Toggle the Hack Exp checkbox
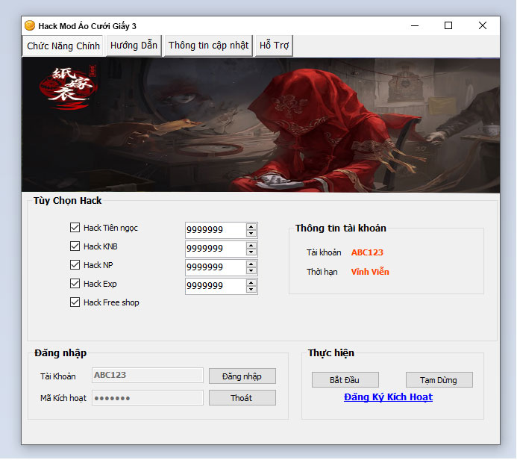The width and height of the screenshot is (517, 460). click(x=75, y=284)
